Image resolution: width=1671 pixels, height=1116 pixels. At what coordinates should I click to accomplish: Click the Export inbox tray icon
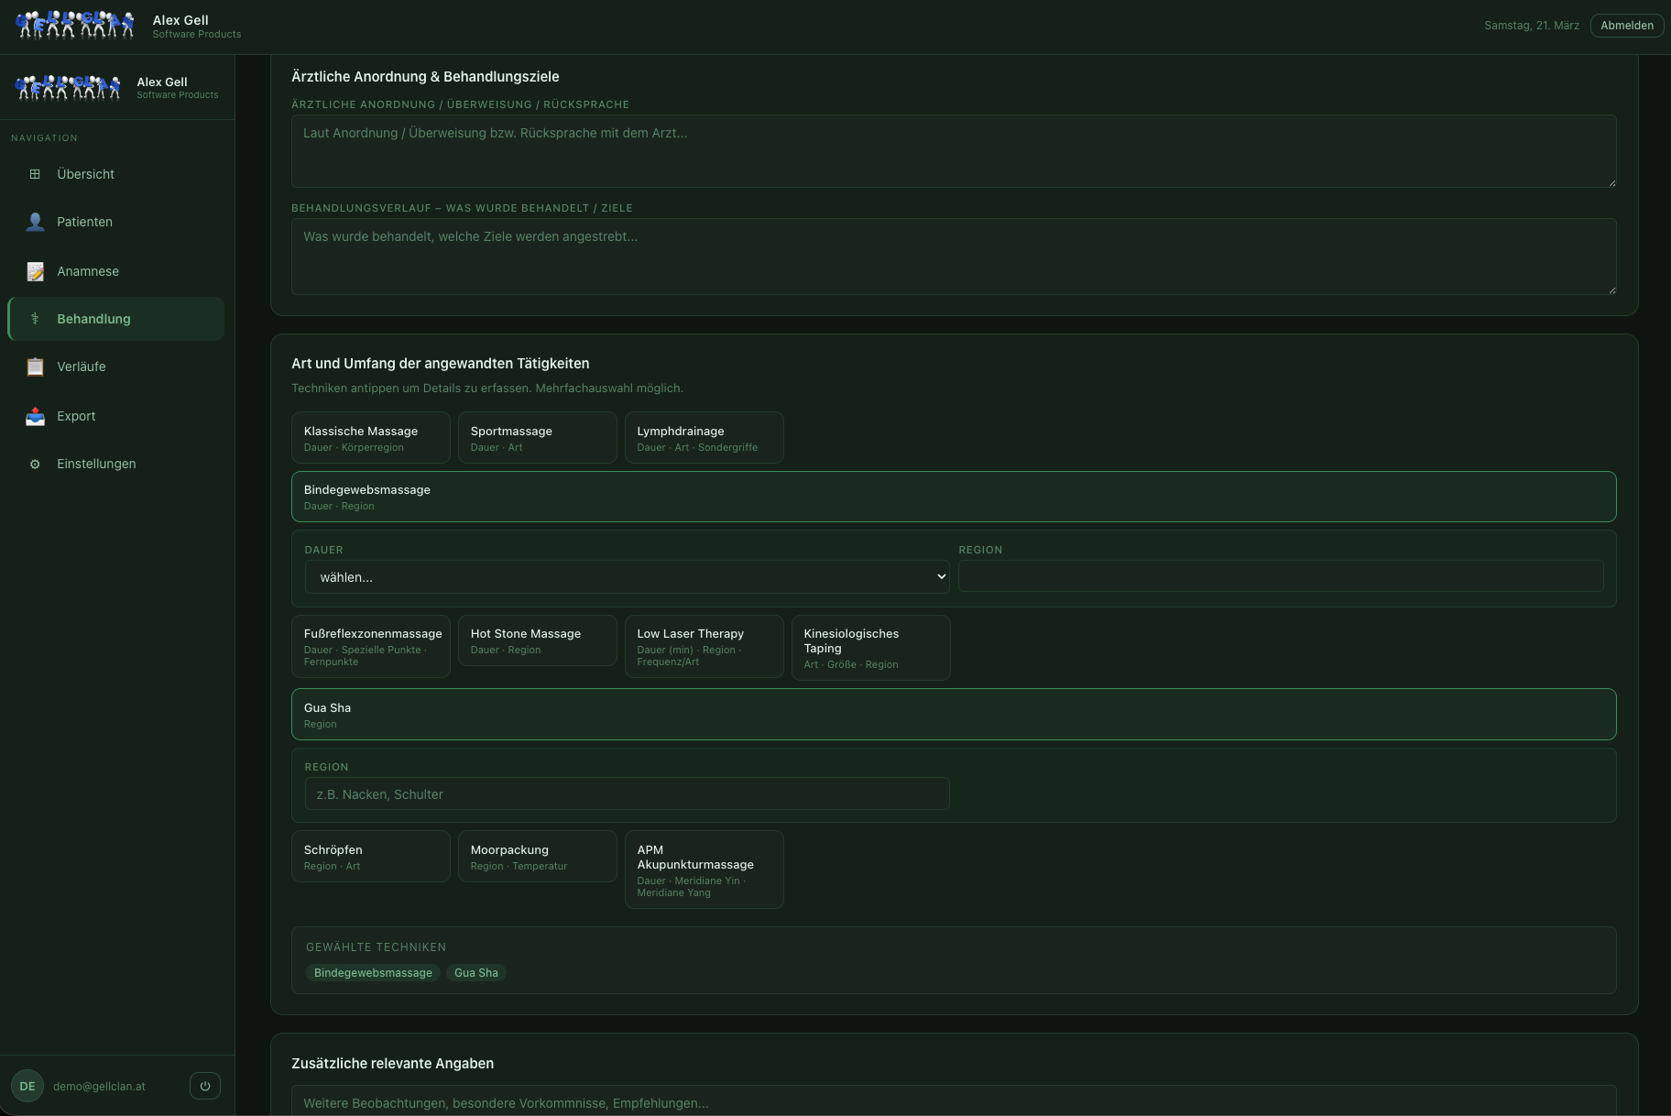coord(35,416)
